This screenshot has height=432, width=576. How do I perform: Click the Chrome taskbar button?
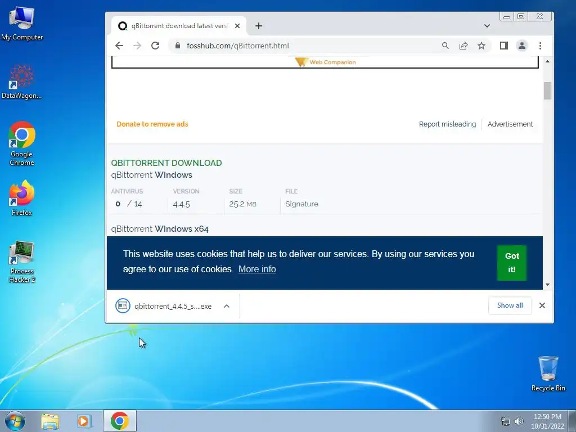(x=120, y=421)
